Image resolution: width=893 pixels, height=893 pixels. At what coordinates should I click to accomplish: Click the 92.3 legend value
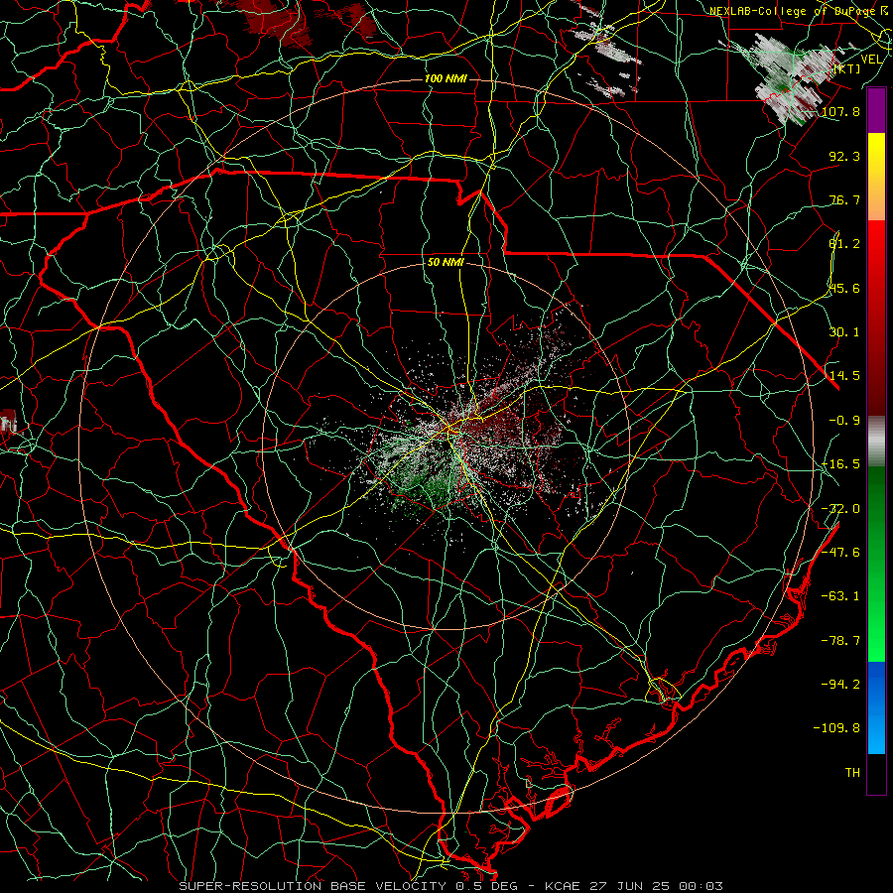pos(844,156)
